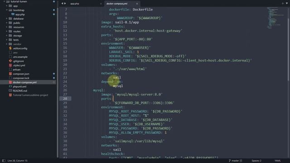290x163 pixels.
Task: Click the app folder icon
Action: point(10,6)
